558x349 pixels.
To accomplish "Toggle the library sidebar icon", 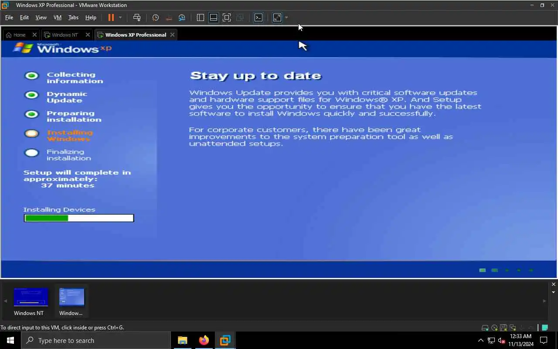I will [201, 17].
